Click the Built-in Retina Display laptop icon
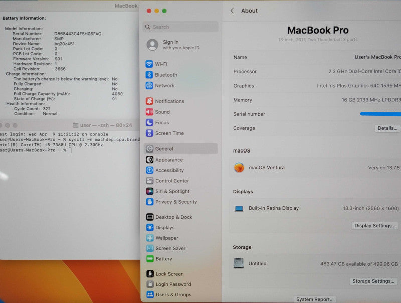 (x=239, y=208)
